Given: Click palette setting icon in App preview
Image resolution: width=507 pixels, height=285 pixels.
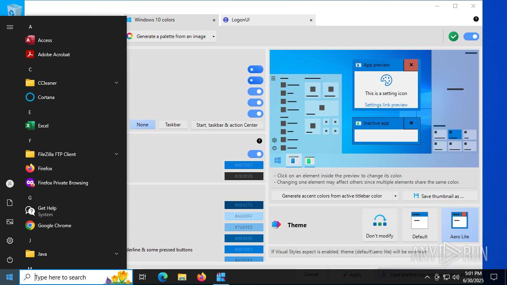Looking at the screenshot, I should (x=386, y=80).
